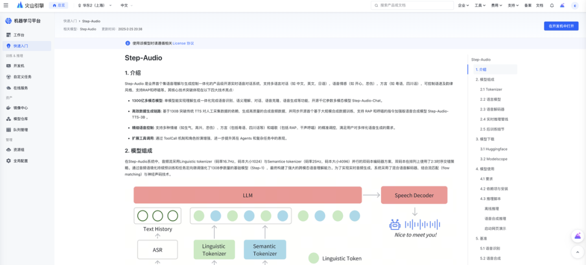Jump to 2.3 语音解码器 in the outline
This screenshot has width=586, height=265.
point(492,109)
